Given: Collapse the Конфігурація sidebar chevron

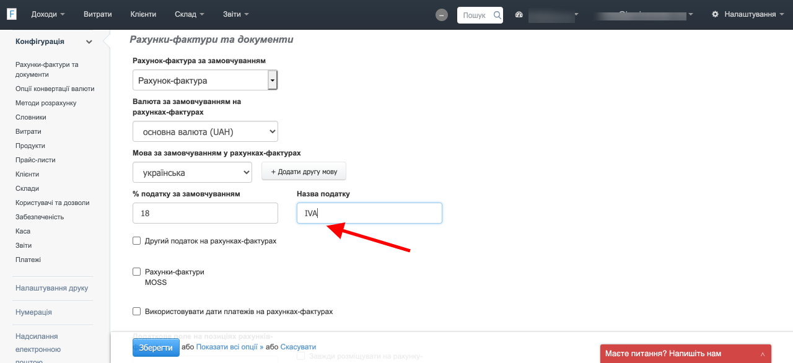Looking at the screenshot, I should [x=89, y=42].
